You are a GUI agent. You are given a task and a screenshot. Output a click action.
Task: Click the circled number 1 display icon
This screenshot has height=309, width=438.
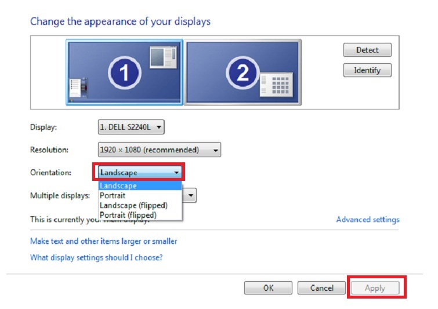[124, 72]
